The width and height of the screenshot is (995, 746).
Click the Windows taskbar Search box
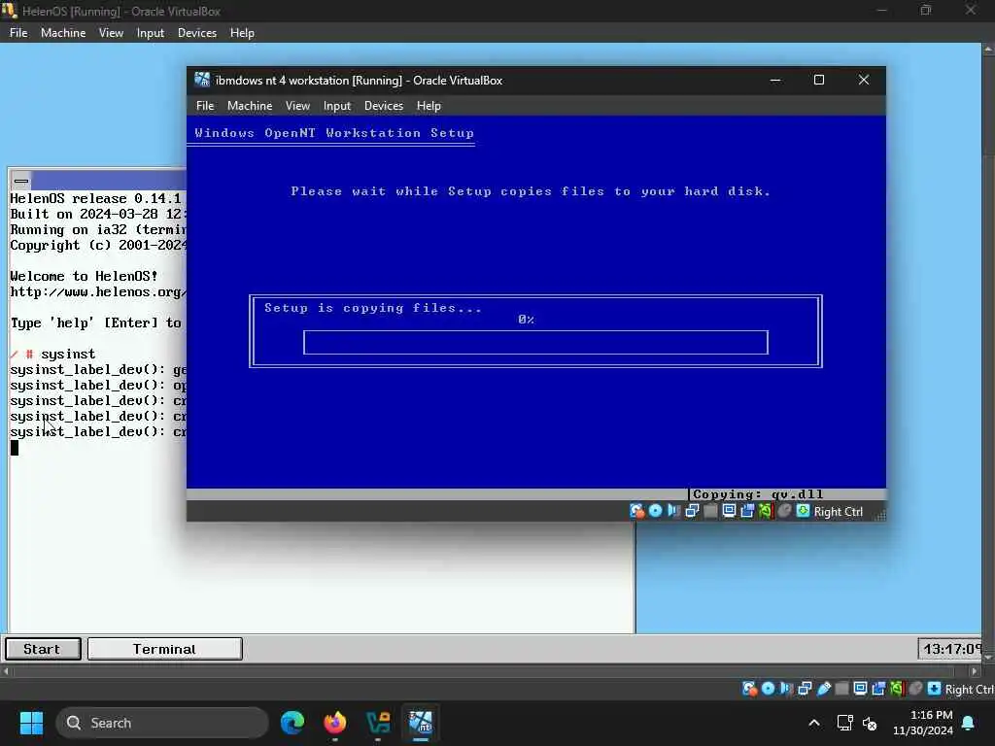(x=162, y=723)
